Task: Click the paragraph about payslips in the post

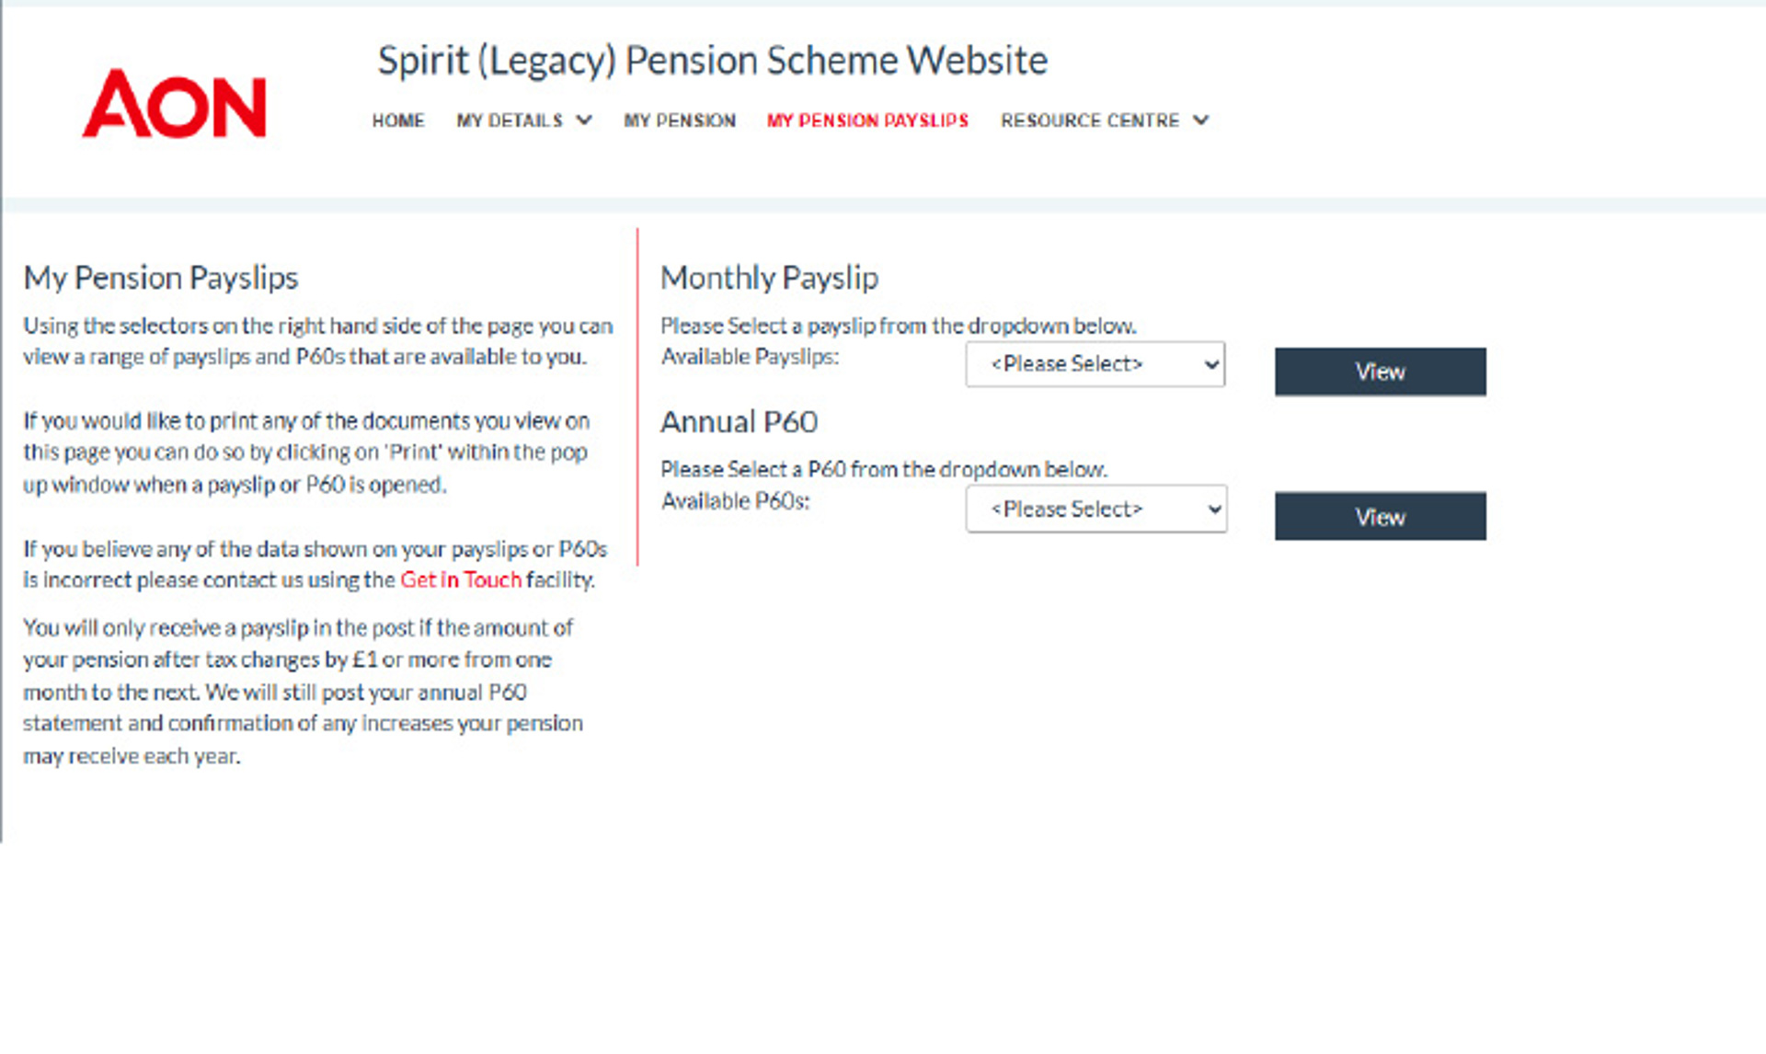Action: 302,692
